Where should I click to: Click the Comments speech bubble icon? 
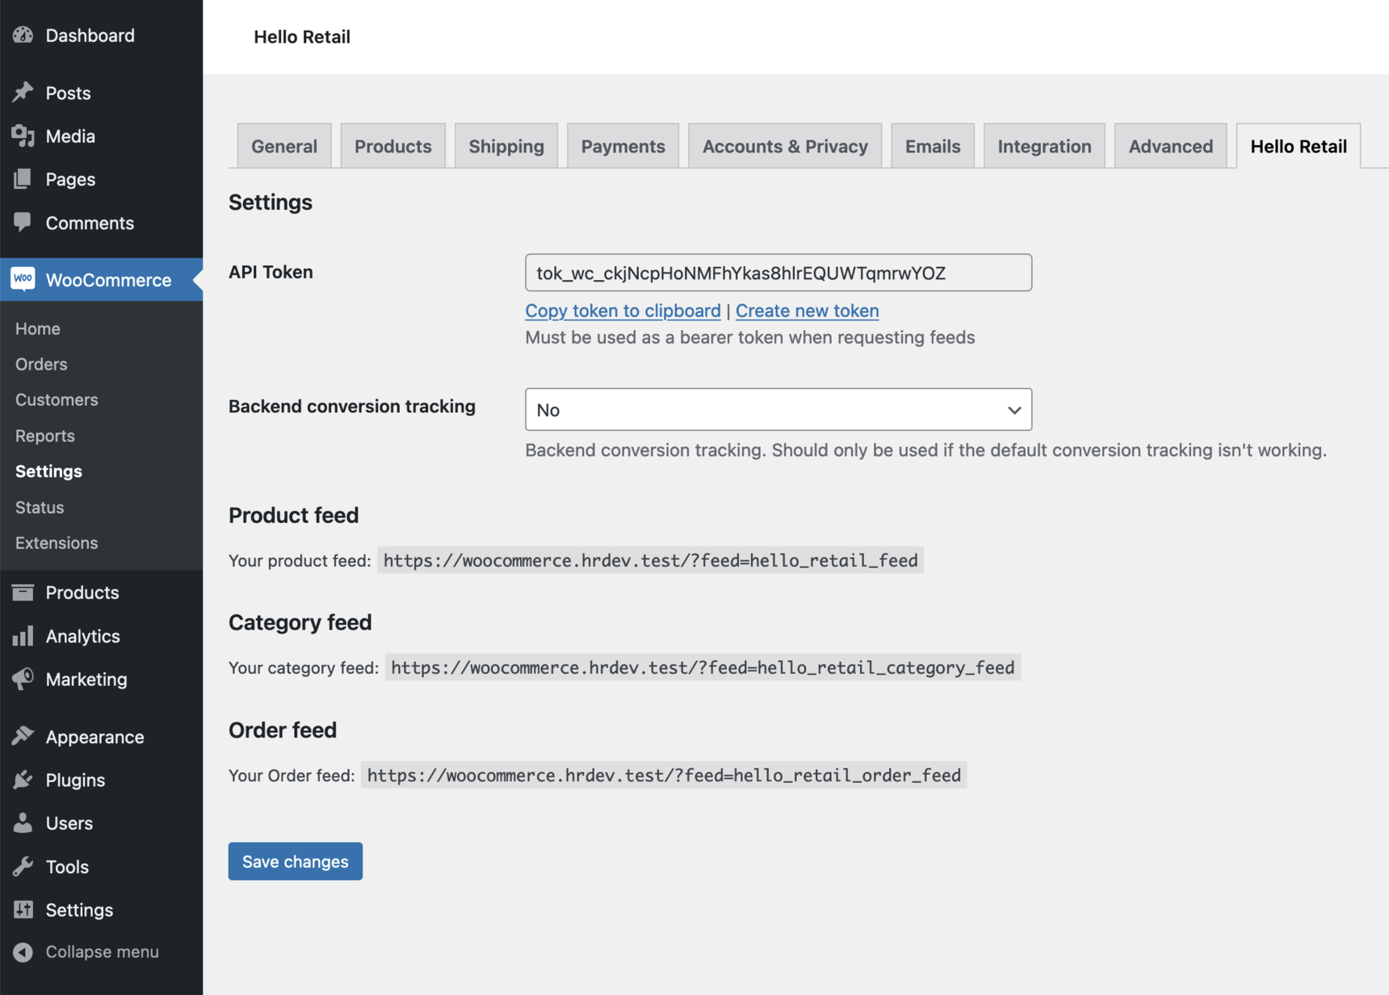click(23, 222)
